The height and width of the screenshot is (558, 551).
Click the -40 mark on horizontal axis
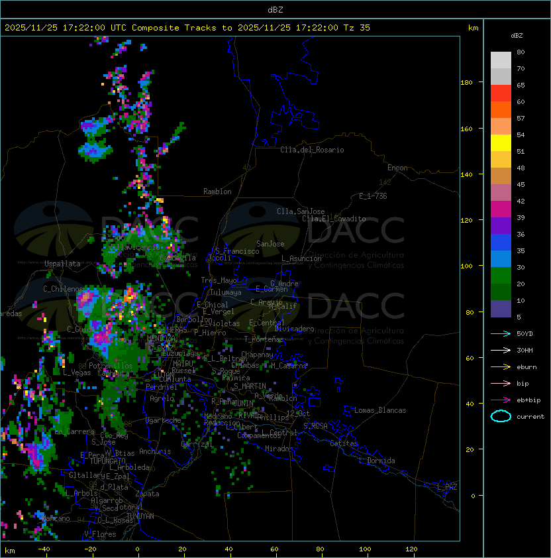(x=44, y=549)
